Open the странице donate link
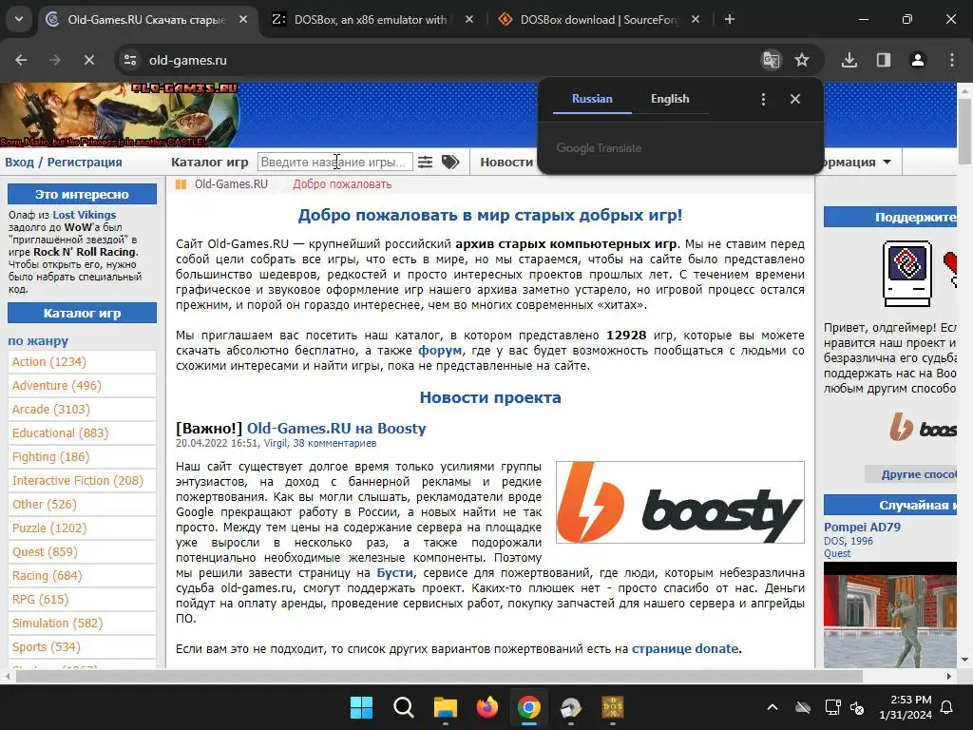 pos(685,648)
